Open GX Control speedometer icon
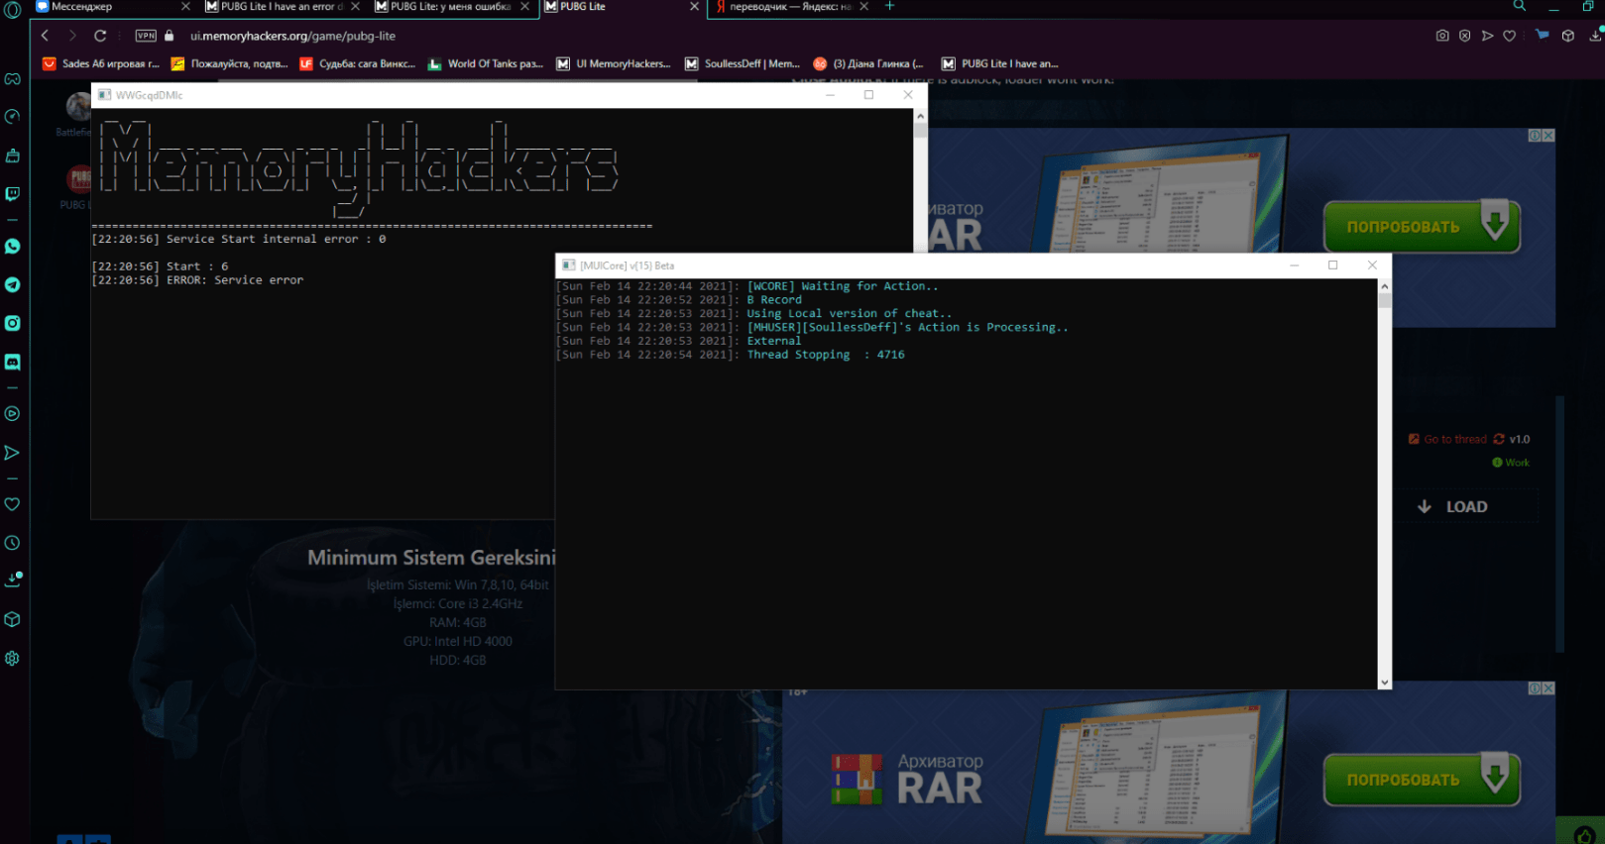 tap(12, 117)
